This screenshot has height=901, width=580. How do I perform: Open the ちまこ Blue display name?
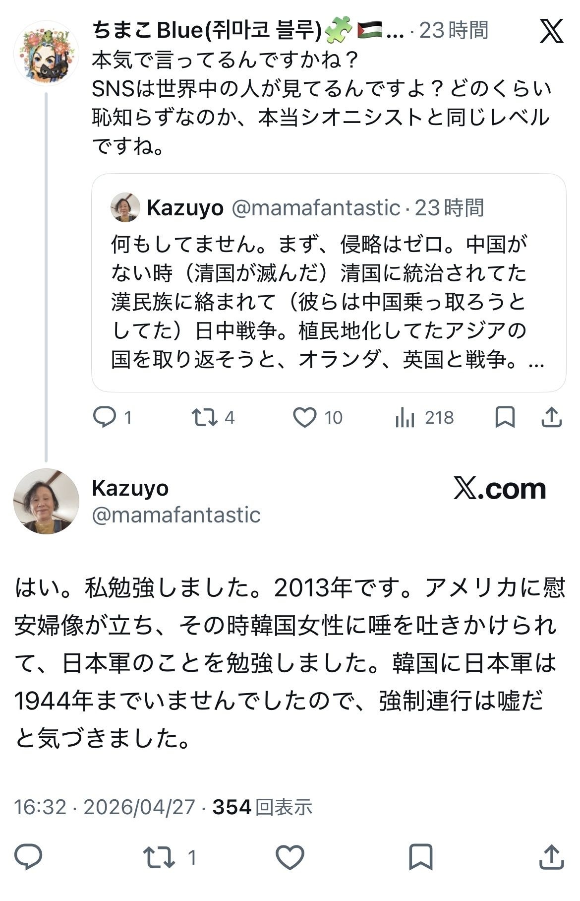click(x=207, y=31)
